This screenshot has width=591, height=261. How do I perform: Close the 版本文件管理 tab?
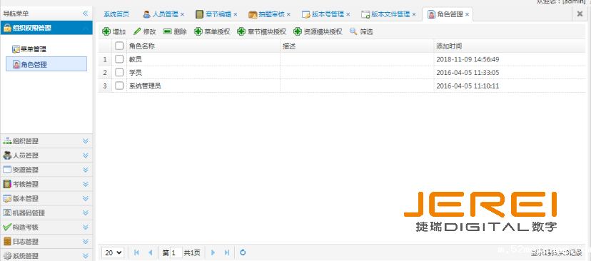414,15
